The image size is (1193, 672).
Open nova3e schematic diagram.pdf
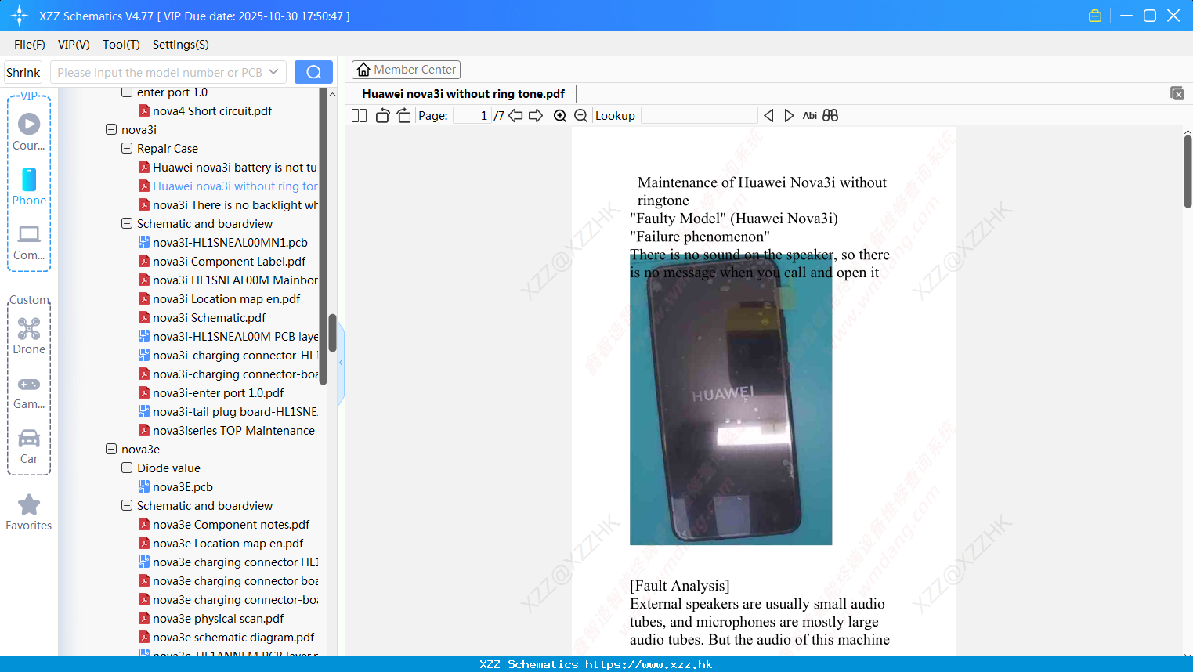point(226,637)
